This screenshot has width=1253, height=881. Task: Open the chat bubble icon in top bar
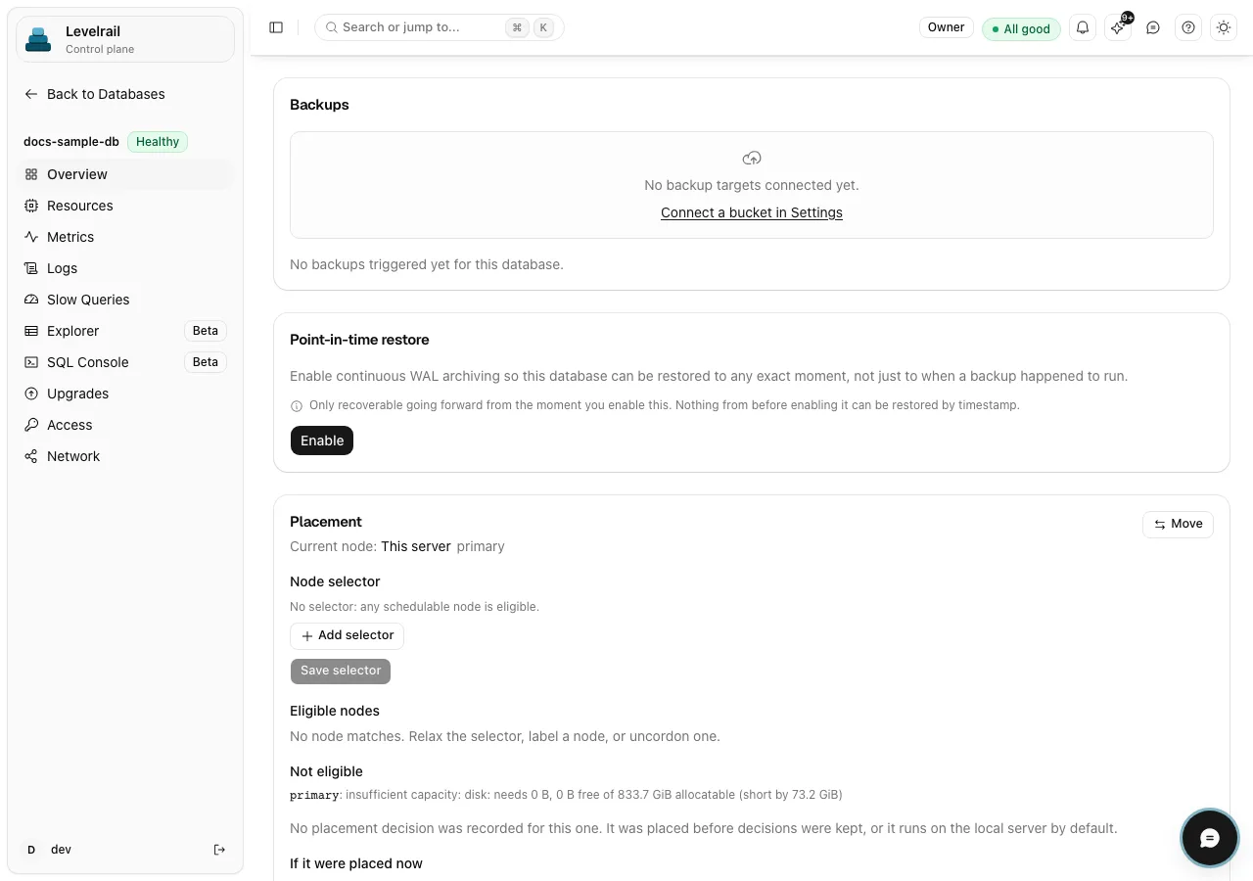pyautogui.click(x=1153, y=27)
